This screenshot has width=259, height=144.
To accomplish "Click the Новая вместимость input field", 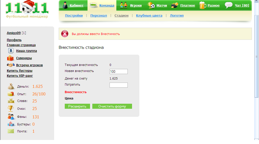I will click(119, 71).
